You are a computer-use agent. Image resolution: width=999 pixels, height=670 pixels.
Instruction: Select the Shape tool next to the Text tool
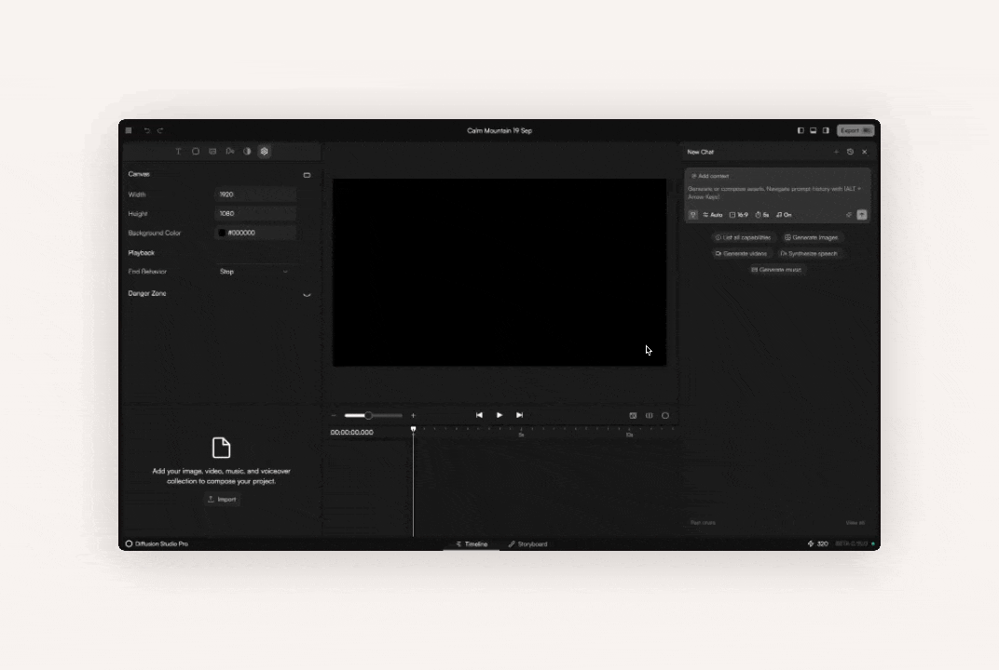(195, 152)
